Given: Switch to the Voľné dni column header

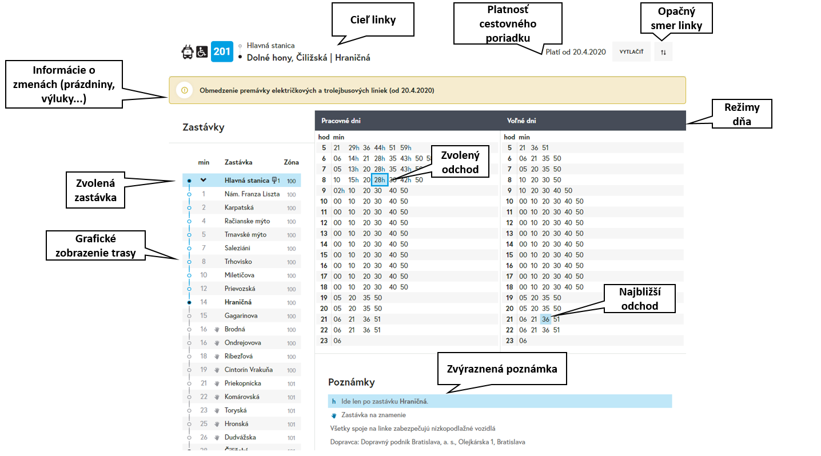Looking at the screenshot, I should click(521, 121).
